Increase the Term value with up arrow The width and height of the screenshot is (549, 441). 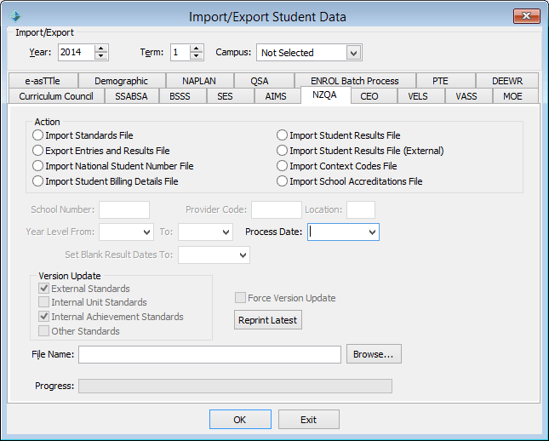(197, 49)
